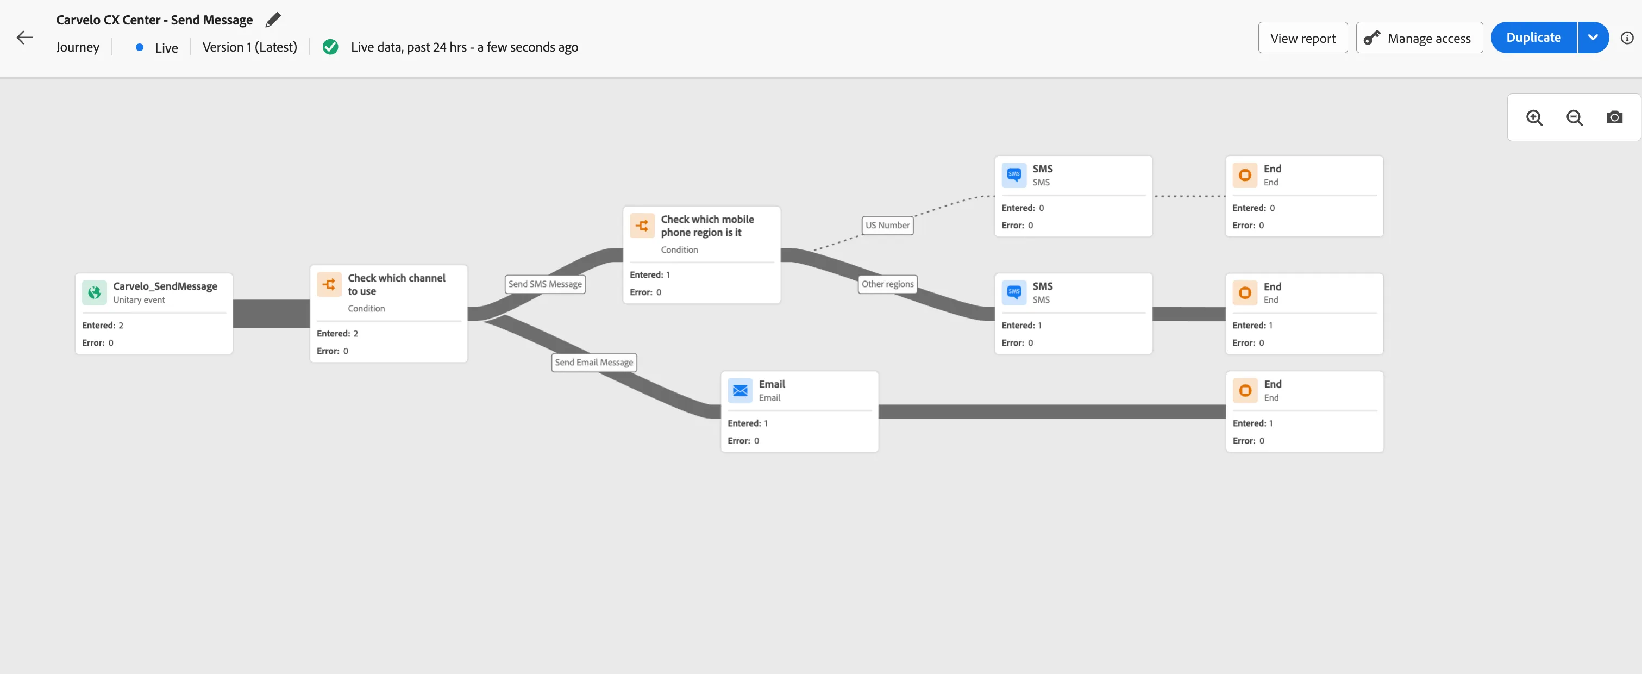This screenshot has width=1642, height=674.
Task: Click Live data past 24 hrs text
Action: 465,47
